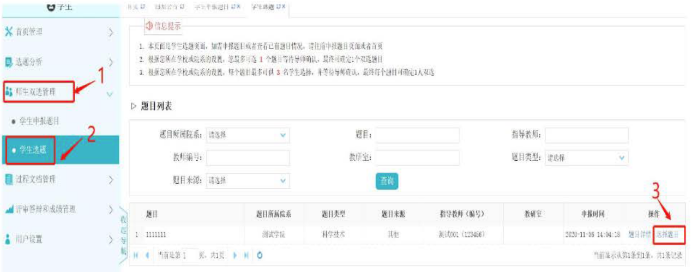Open the 题目类型 dropdown
This screenshot has height=272, width=692.
click(586, 158)
